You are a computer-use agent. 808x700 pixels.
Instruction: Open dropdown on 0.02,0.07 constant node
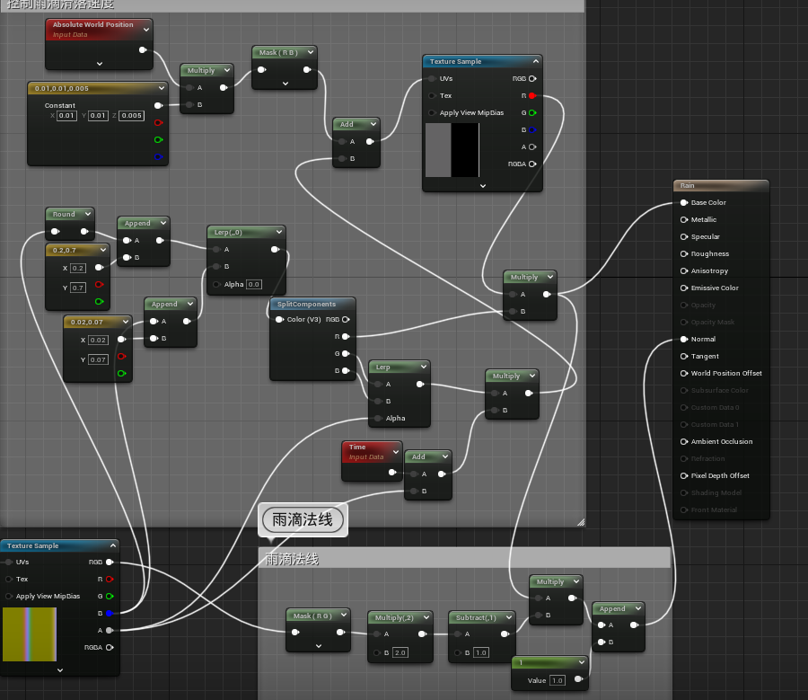(125, 322)
